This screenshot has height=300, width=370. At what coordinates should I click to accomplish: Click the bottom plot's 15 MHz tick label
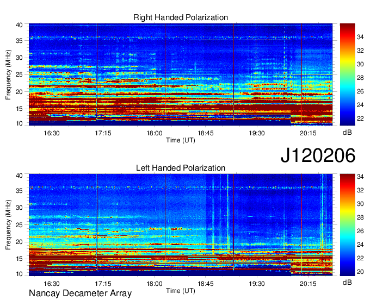pyautogui.click(x=19, y=259)
